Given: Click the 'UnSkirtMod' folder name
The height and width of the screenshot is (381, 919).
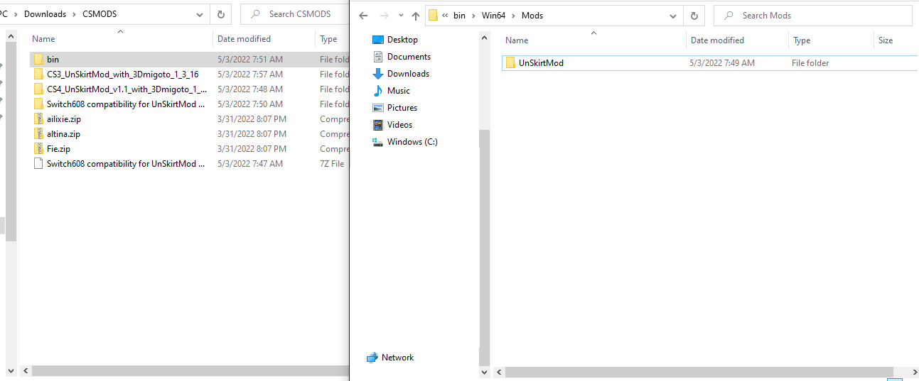Looking at the screenshot, I should coord(541,63).
